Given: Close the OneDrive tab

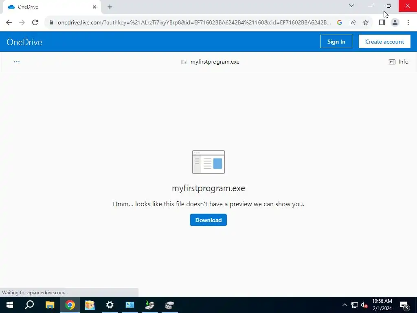Looking at the screenshot, I should [94, 7].
